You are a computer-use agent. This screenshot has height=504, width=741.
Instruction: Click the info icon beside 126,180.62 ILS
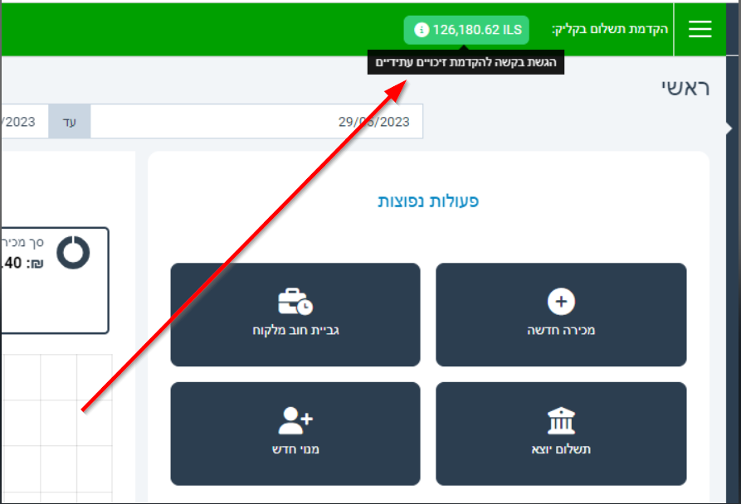point(421,30)
